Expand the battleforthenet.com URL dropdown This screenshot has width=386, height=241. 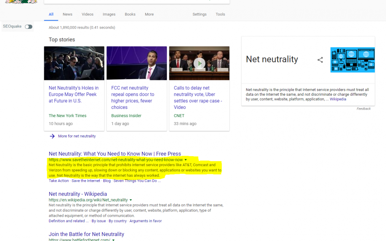pos(113,240)
